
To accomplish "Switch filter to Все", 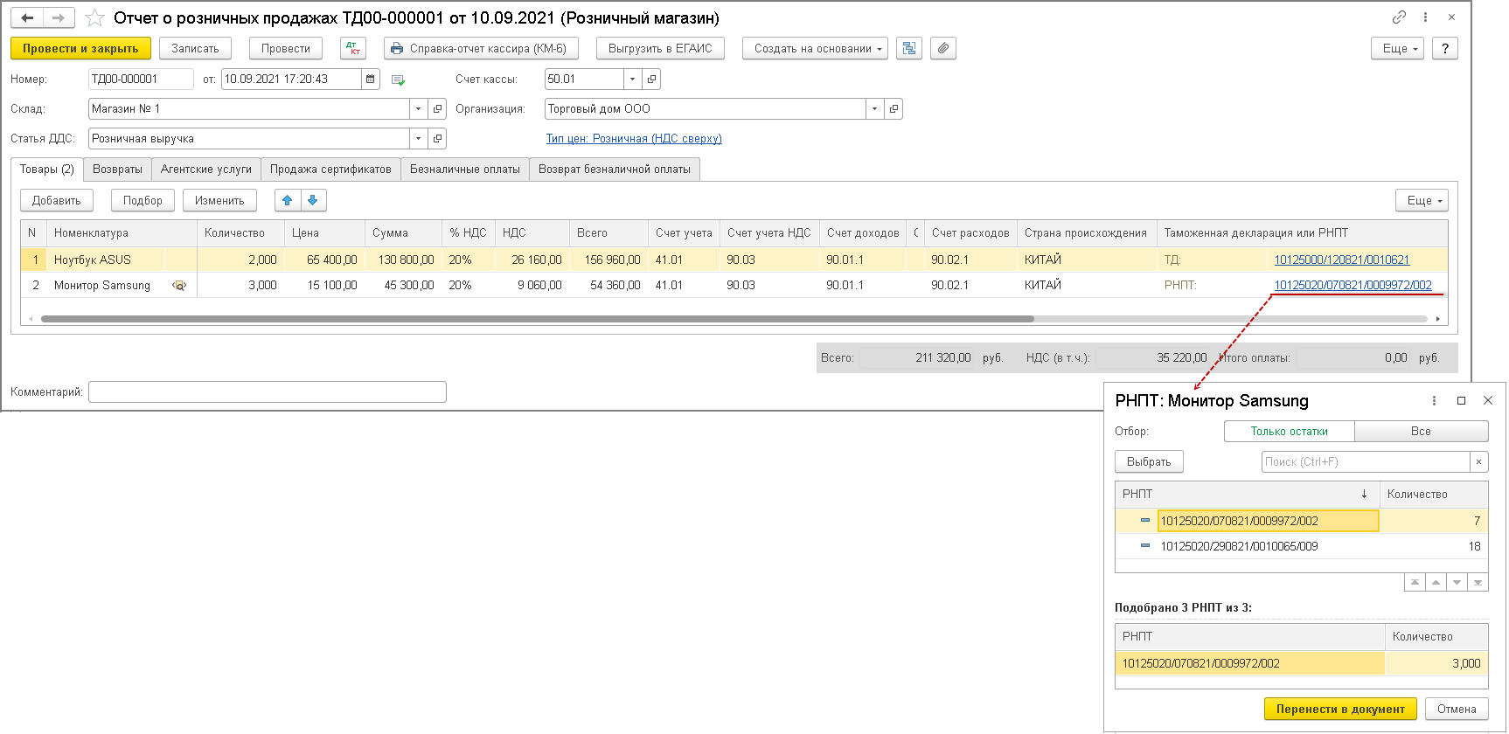I will point(1421,432).
